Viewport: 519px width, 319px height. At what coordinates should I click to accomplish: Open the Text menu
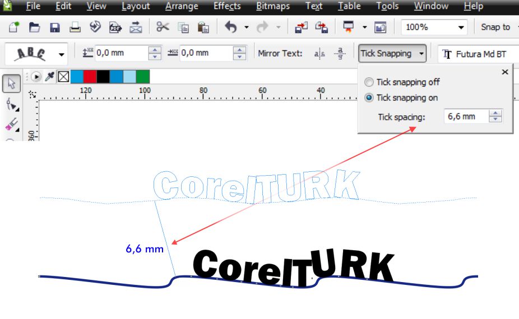point(314,6)
